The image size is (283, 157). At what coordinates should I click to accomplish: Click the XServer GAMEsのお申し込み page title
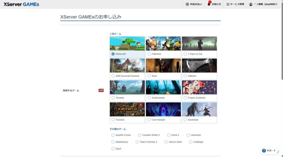[91, 17]
